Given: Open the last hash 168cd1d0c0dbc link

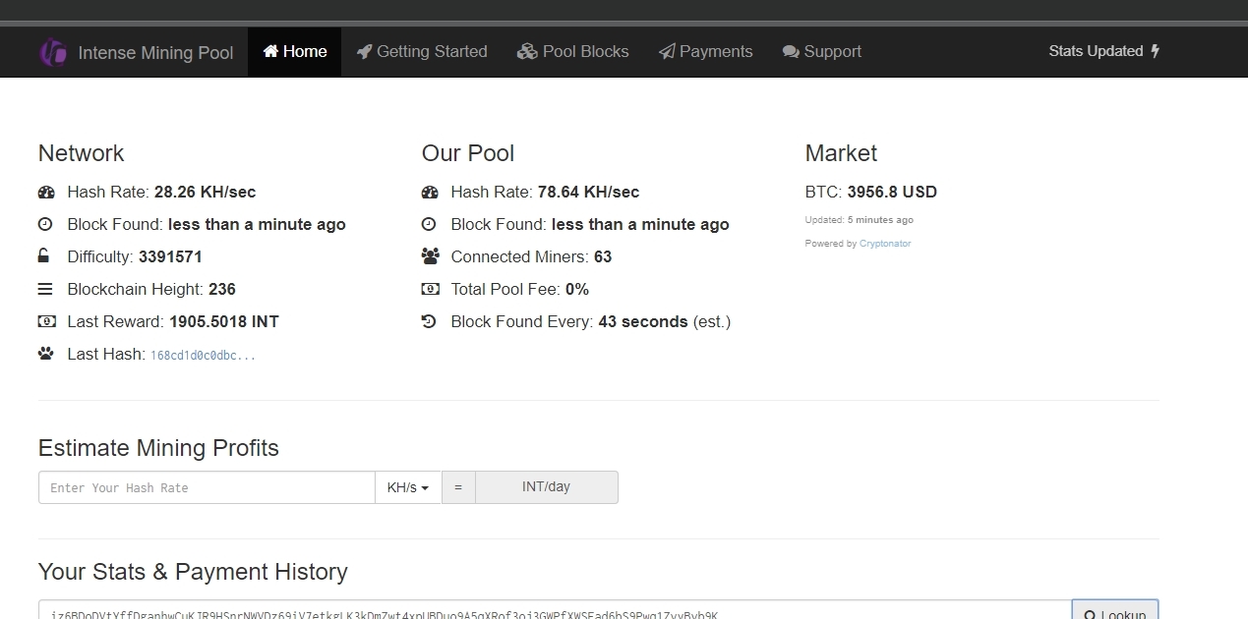Looking at the screenshot, I should coord(203,355).
